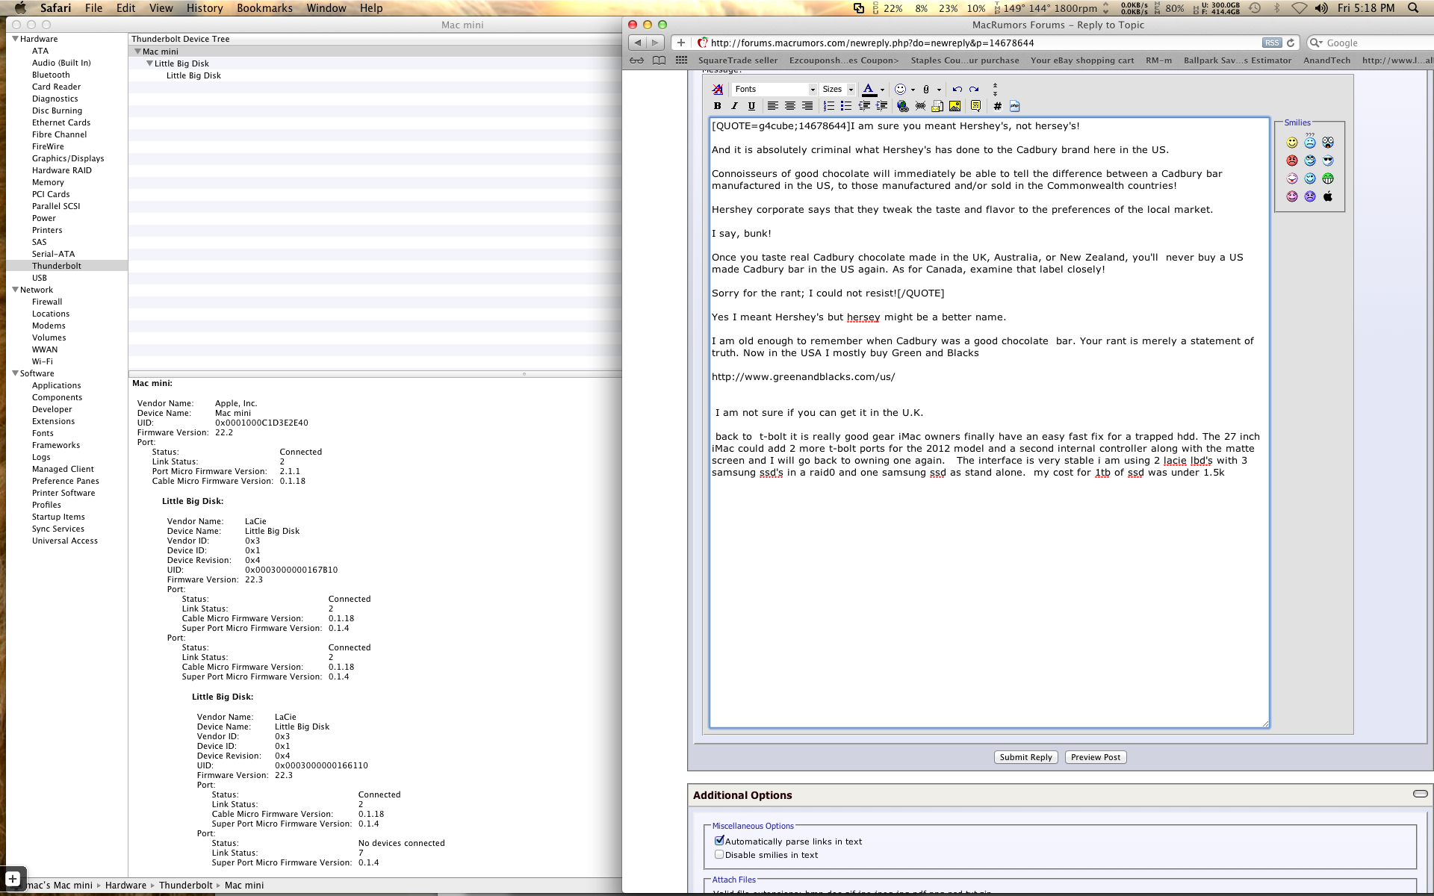Image resolution: width=1434 pixels, height=896 pixels.
Task: Open the Window menu
Action: (326, 8)
